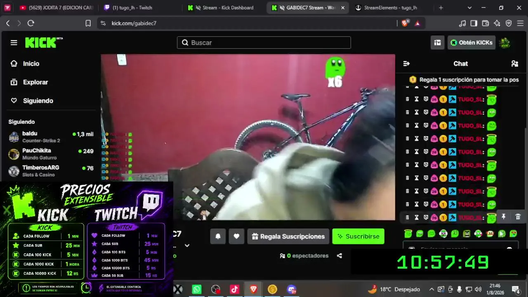Image resolution: width=528 pixels, height=297 pixels.
Task: Click the green Suscribirse button
Action: pos(358,236)
